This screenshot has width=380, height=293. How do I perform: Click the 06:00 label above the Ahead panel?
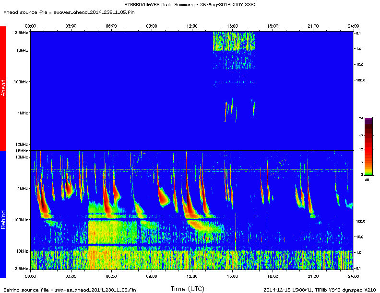point(111,26)
